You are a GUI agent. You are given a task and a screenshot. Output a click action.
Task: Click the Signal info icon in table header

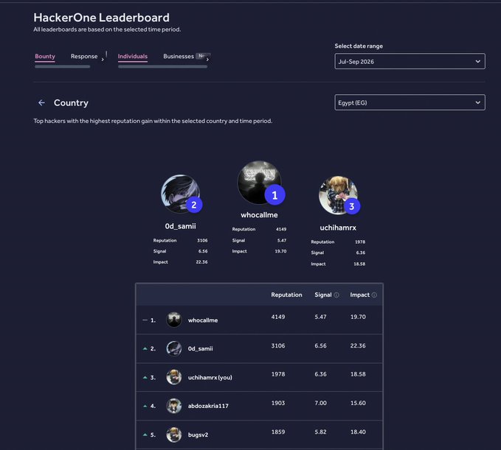[x=336, y=295]
